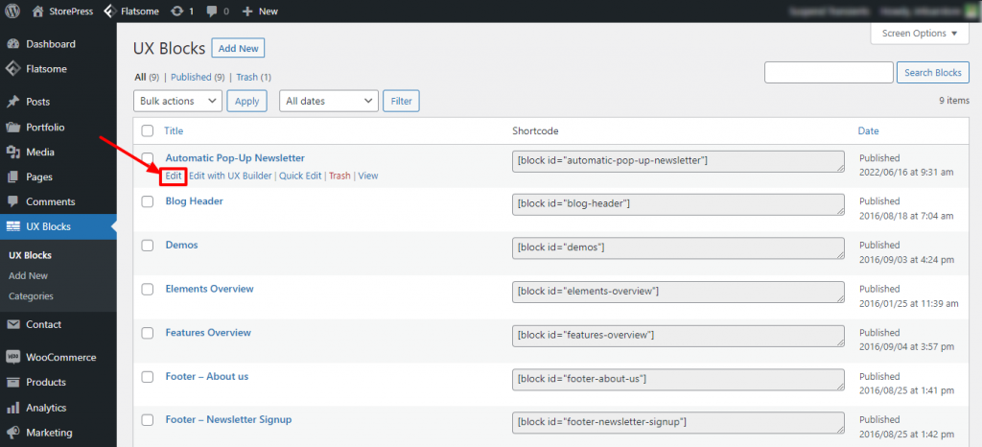Click the Edit with UX Builder link

230,176
